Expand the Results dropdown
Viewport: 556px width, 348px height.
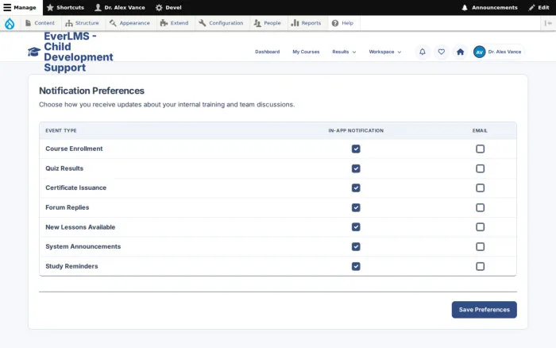[344, 52]
